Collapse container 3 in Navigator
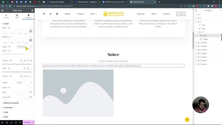This screenshot has width=222, height=125. pyautogui.click(x=196, y=22)
